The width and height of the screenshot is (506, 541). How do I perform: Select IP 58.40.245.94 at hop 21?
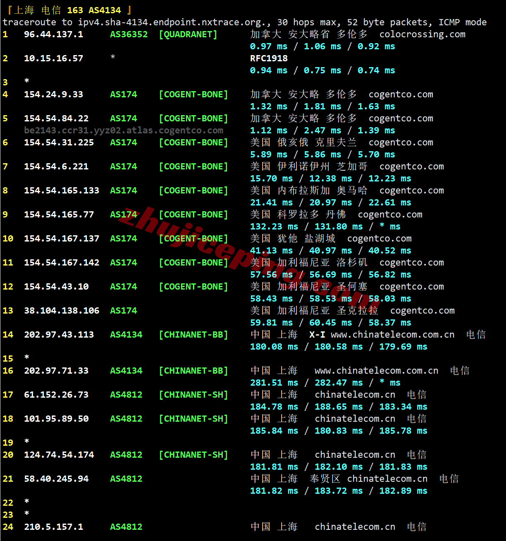56,479
